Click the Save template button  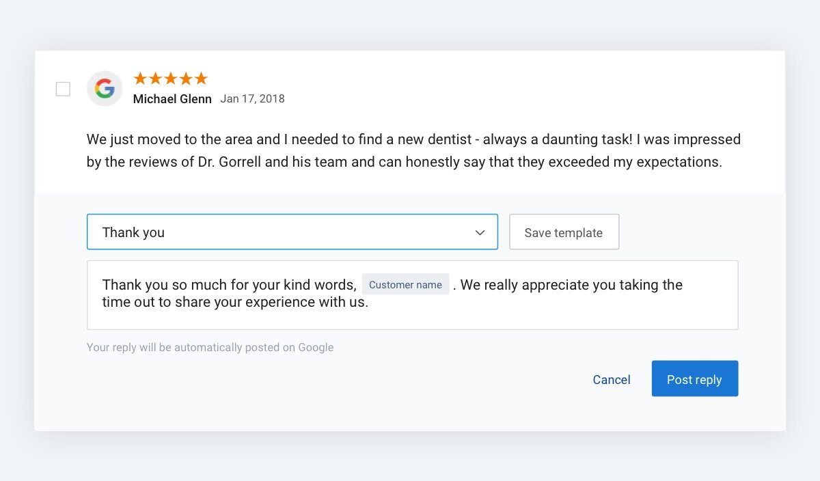tap(564, 232)
